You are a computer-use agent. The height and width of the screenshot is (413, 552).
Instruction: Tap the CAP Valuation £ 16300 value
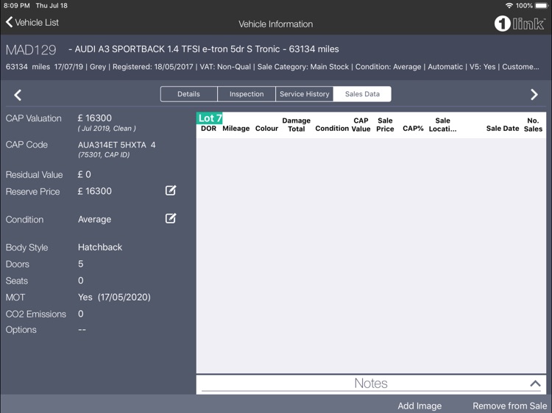point(95,118)
